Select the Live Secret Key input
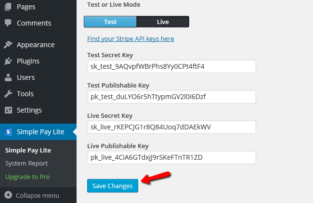 pyautogui.click(x=171, y=127)
